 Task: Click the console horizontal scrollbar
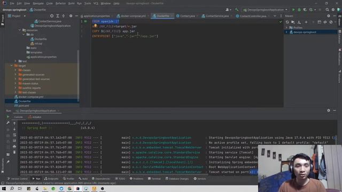pos(113,174)
